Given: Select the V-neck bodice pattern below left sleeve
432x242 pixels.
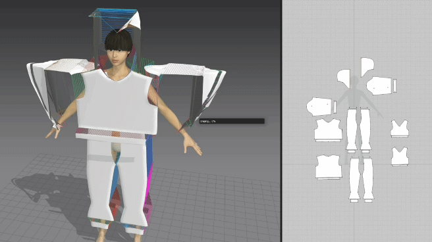Looking at the screenshot, I should [328, 130].
